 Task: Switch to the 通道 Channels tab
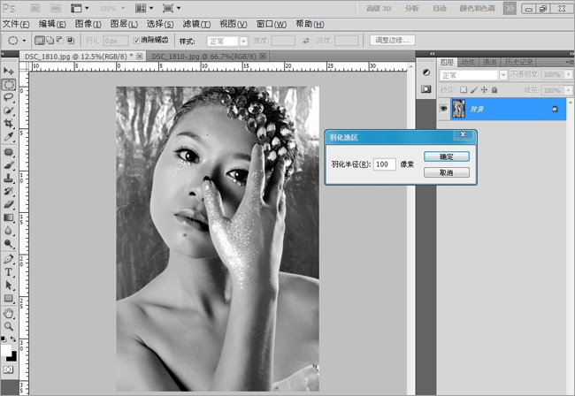coord(489,62)
